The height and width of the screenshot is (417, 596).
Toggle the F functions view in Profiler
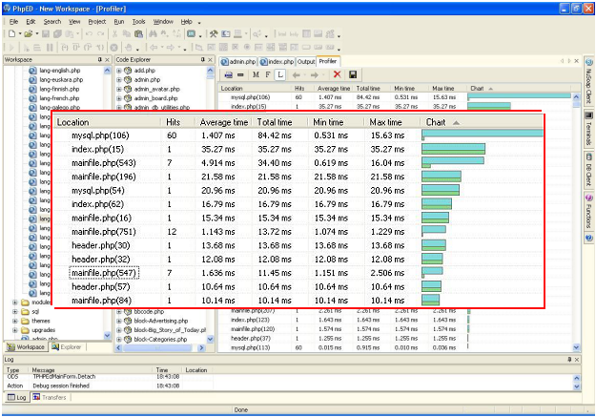[268, 74]
